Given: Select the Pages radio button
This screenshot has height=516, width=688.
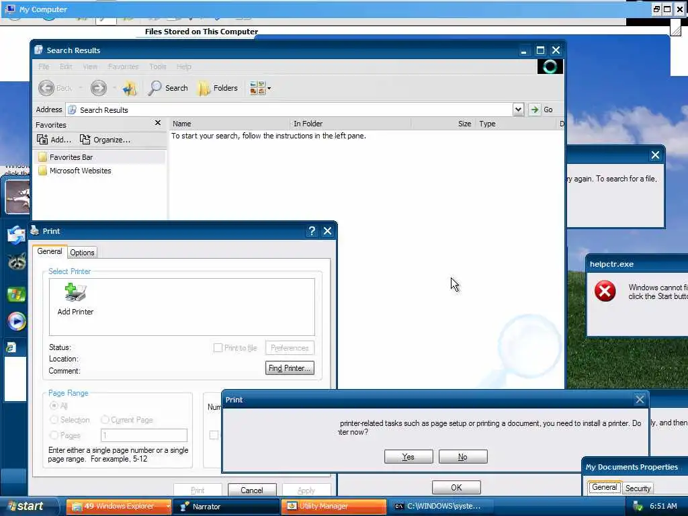Looking at the screenshot, I should tap(54, 435).
